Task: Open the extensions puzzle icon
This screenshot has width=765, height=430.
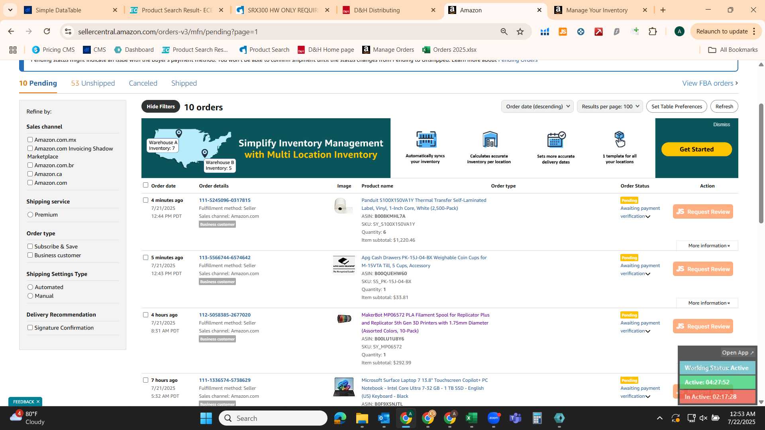Action: [x=653, y=31]
